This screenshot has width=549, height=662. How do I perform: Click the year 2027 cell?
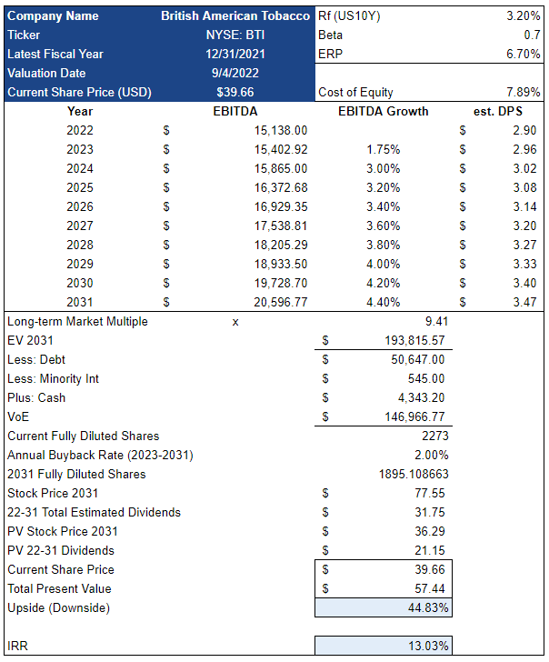[80, 226]
